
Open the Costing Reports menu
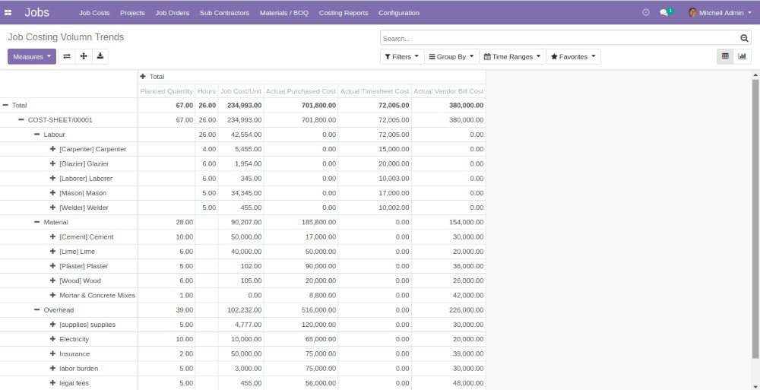(x=343, y=13)
